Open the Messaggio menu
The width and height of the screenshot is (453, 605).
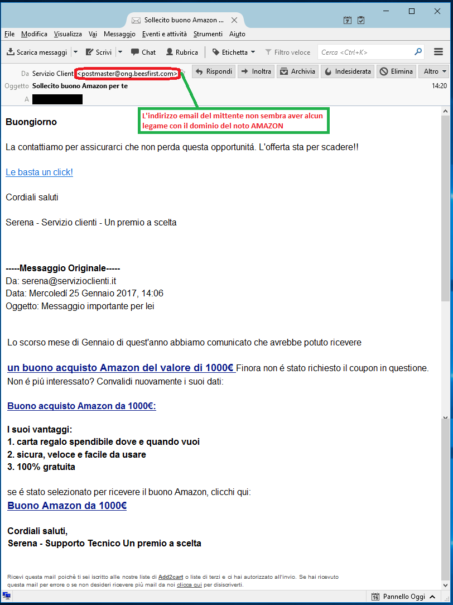(x=119, y=34)
